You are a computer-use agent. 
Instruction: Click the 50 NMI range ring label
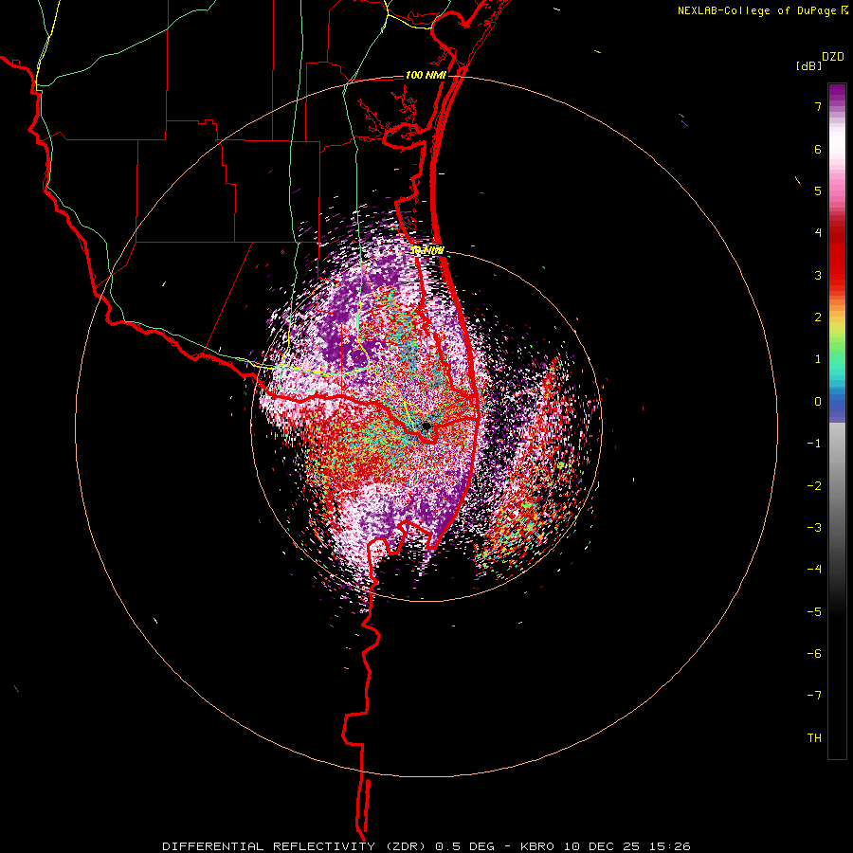click(x=427, y=250)
